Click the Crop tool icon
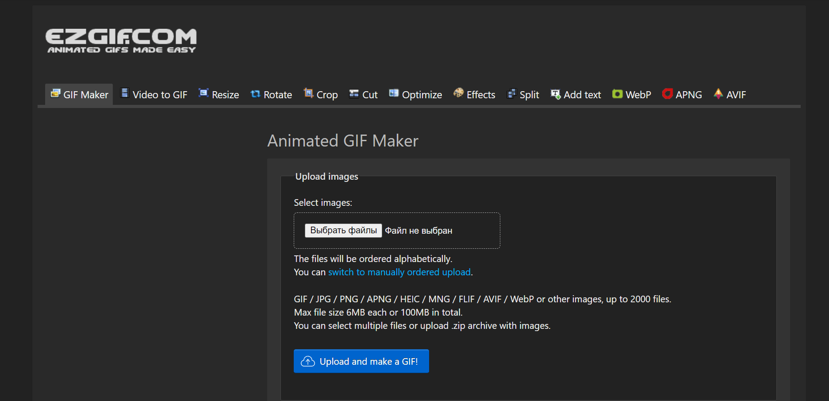This screenshot has height=401, width=829. 308,93
